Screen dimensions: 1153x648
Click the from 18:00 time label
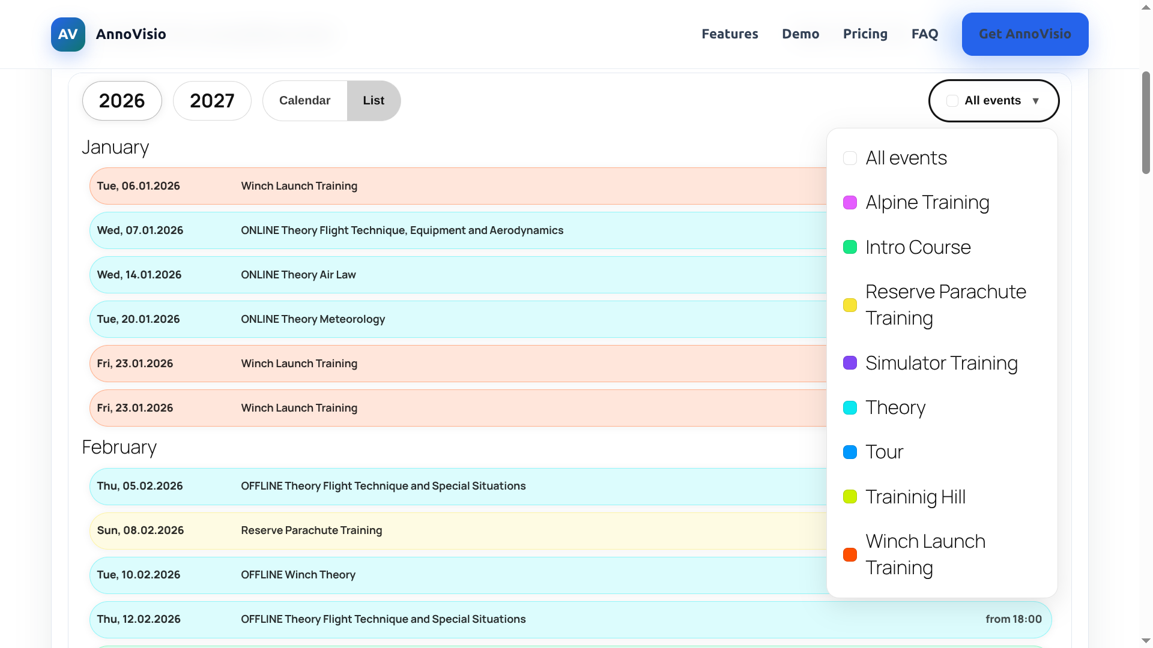click(1014, 619)
